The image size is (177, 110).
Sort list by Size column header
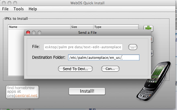click(82, 27)
